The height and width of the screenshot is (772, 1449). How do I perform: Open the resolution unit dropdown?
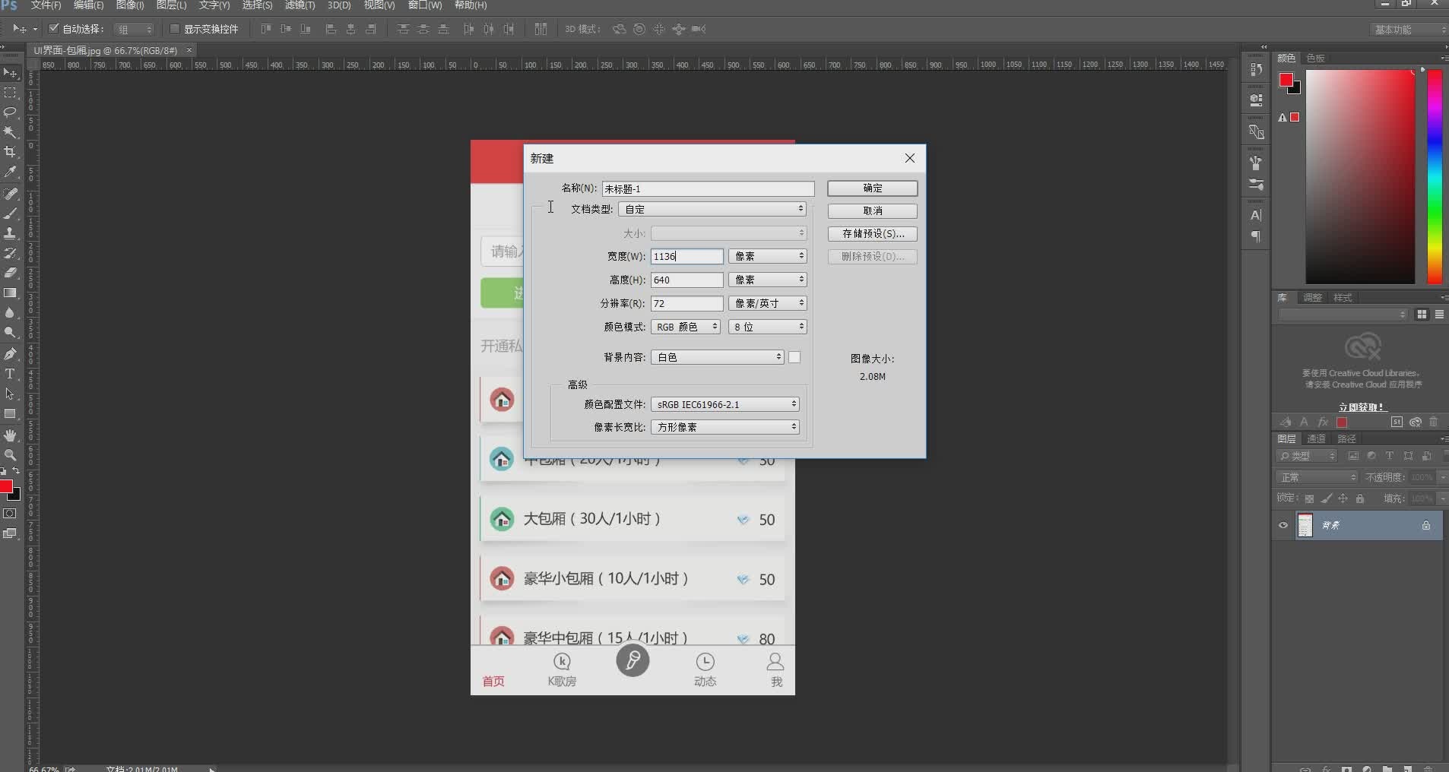(767, 303)
